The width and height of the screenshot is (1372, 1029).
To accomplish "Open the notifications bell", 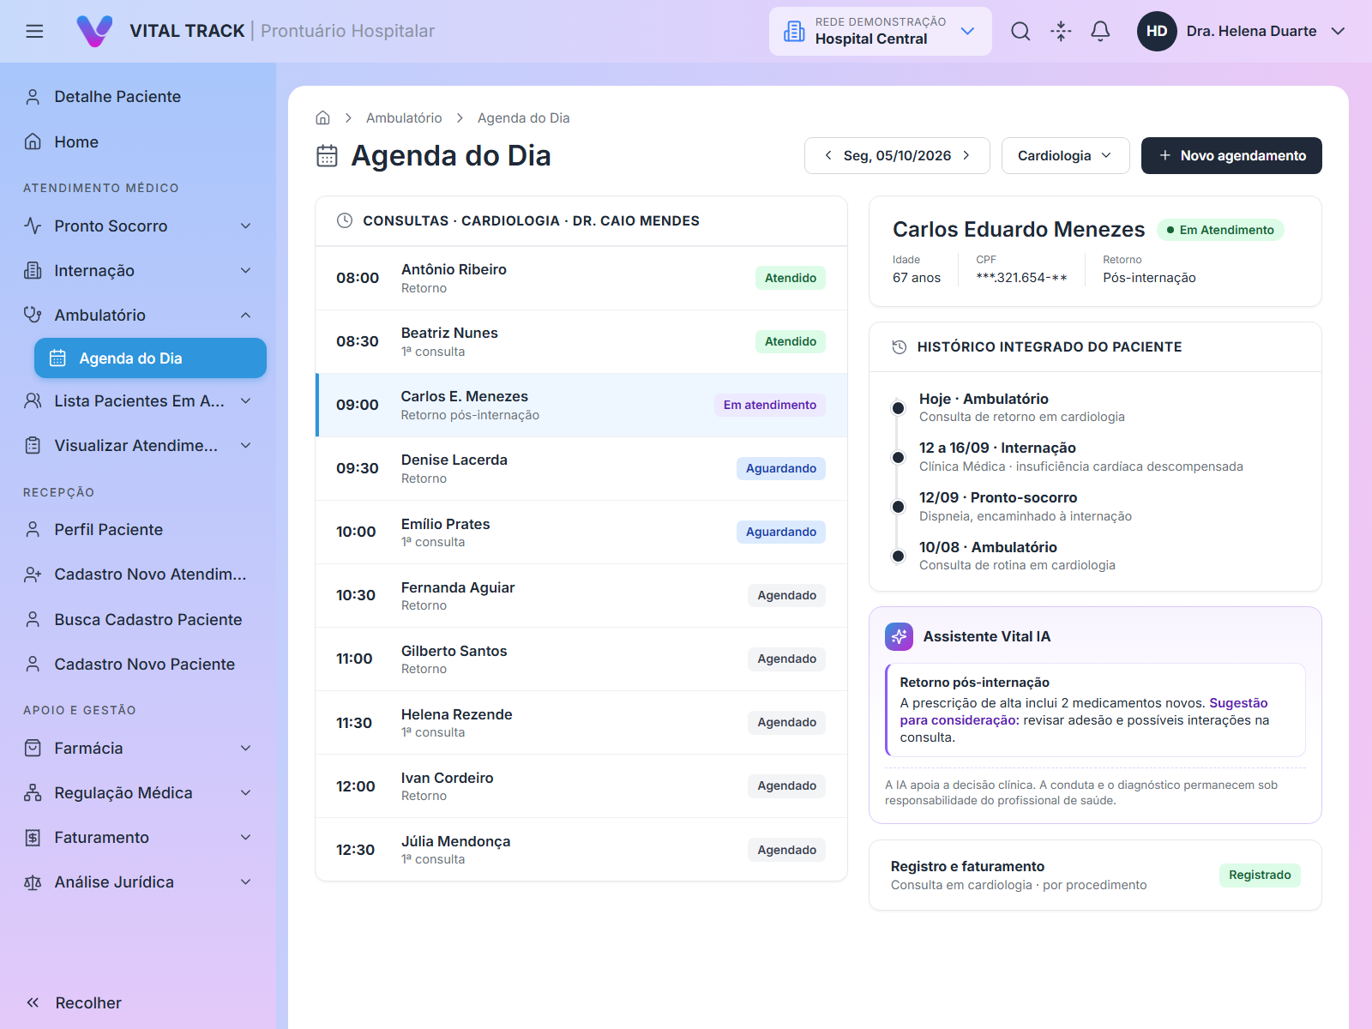I will tap(1100, 31).
